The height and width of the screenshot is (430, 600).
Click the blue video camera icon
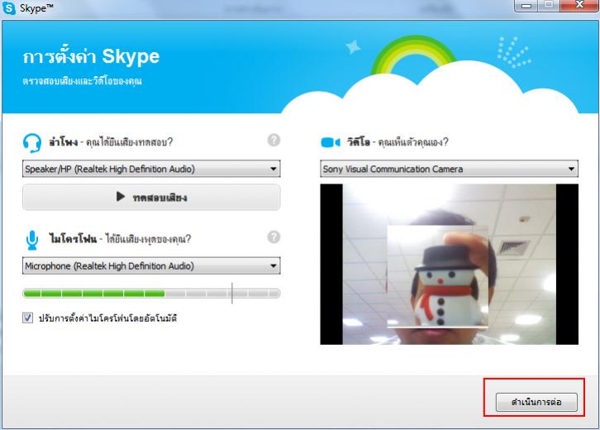pyautogui.click(x=331, y=142)
